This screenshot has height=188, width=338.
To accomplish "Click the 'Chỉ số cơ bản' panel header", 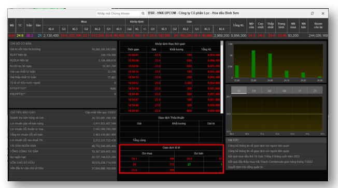I will [x=63, y=44].
